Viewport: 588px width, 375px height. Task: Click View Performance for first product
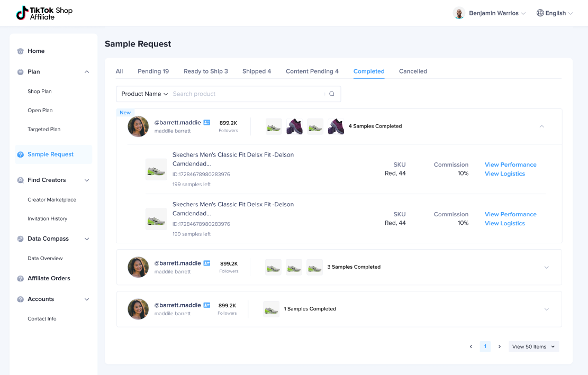tap(510, 165)
